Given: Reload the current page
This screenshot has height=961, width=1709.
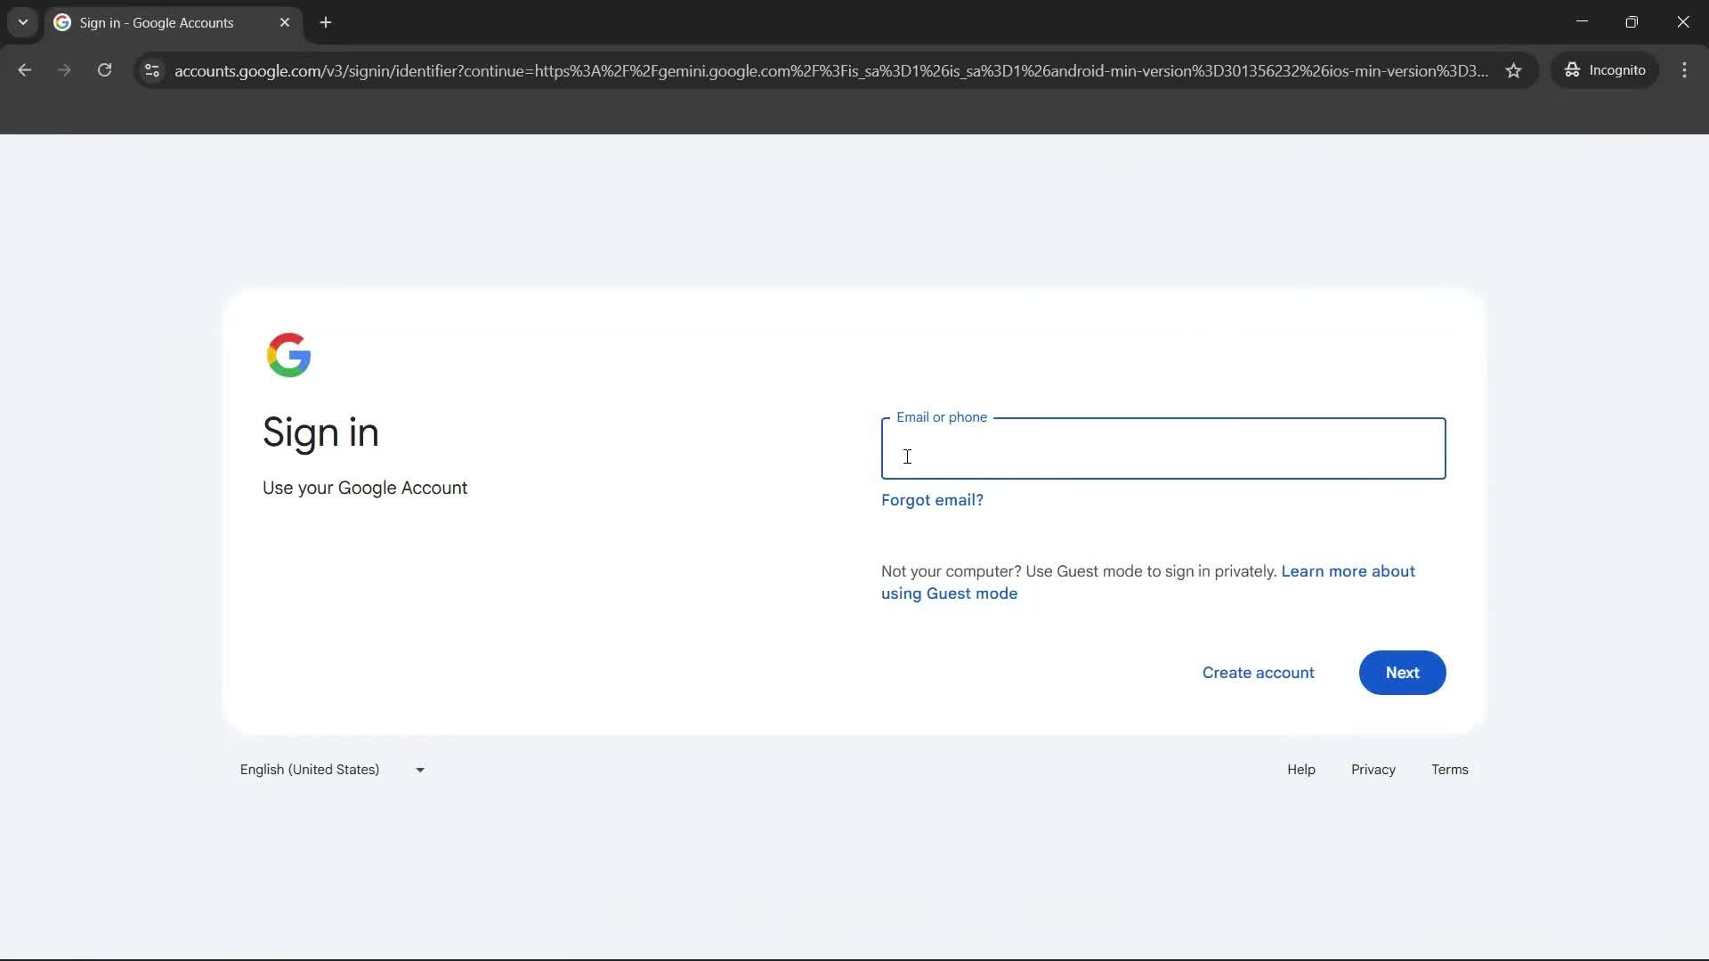Looking at the screenshot, I should [104, 70].
